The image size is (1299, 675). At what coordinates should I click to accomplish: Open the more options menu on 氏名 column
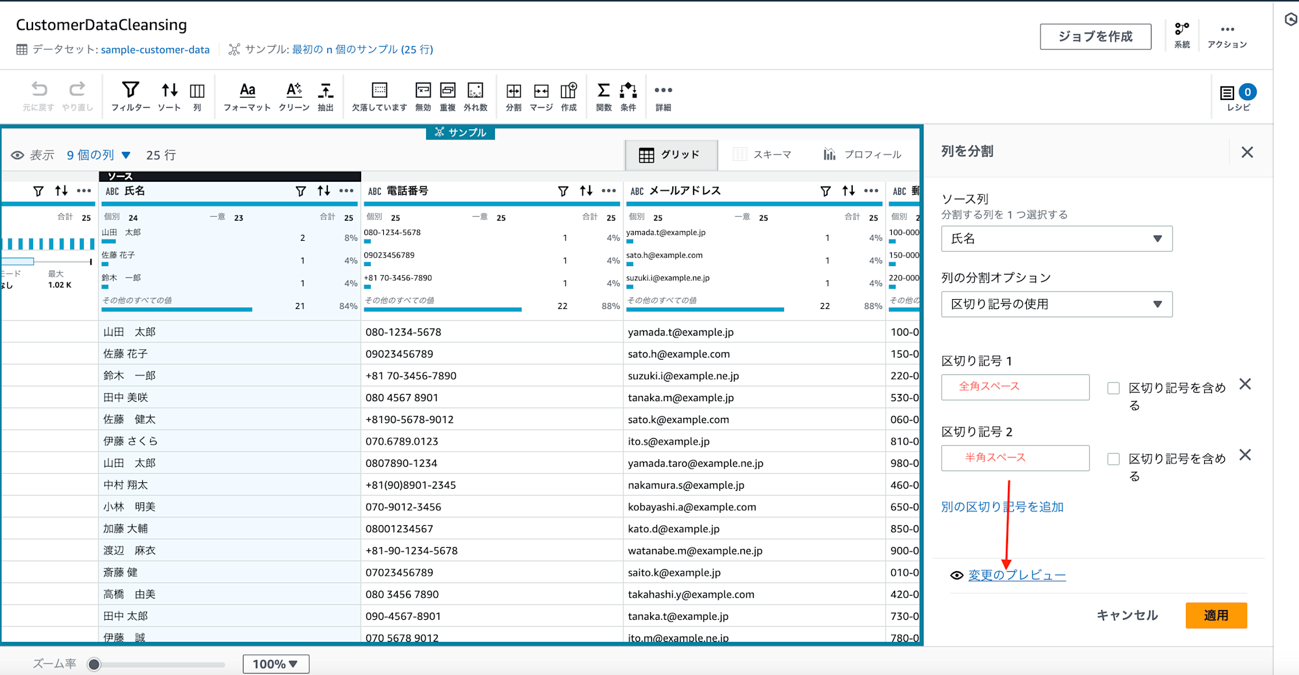point(346,191)
